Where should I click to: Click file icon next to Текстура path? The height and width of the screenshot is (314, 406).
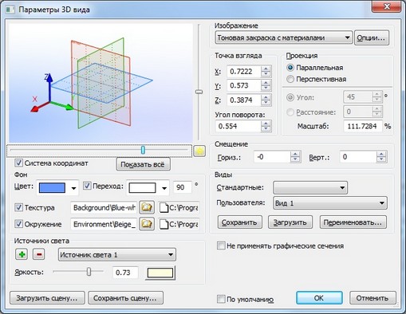pos(164,208)
